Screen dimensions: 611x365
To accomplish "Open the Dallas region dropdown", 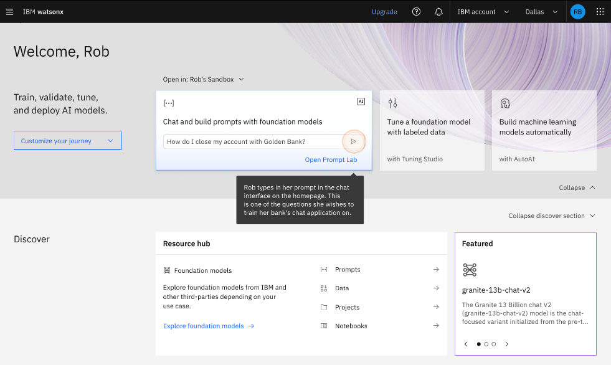I will [x=541, y=12].
